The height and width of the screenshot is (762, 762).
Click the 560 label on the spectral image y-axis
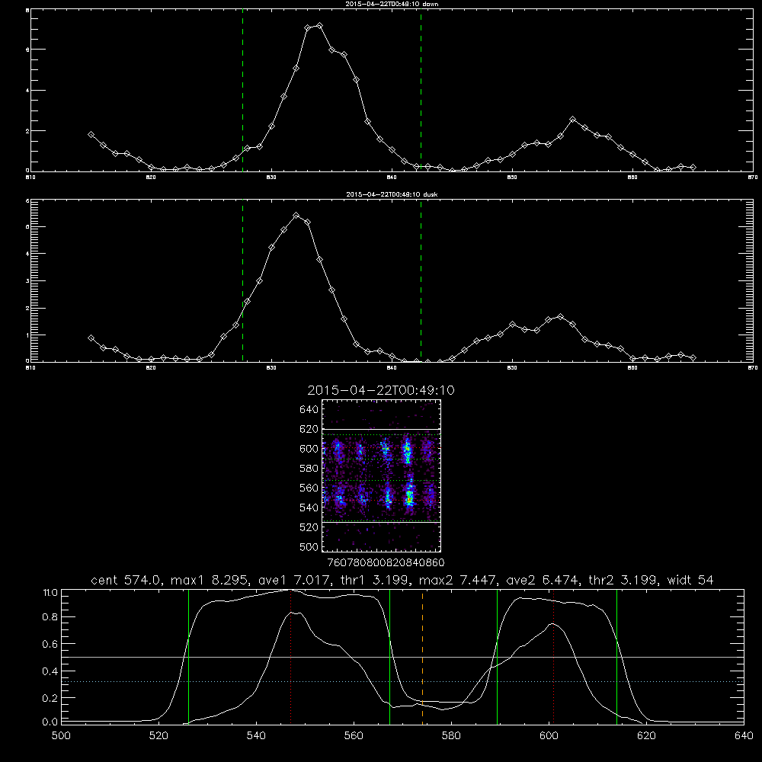click(309, 488)
